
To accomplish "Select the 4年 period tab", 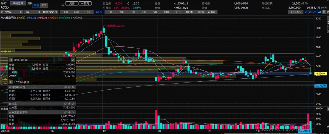I will click(x=144, y=12).
